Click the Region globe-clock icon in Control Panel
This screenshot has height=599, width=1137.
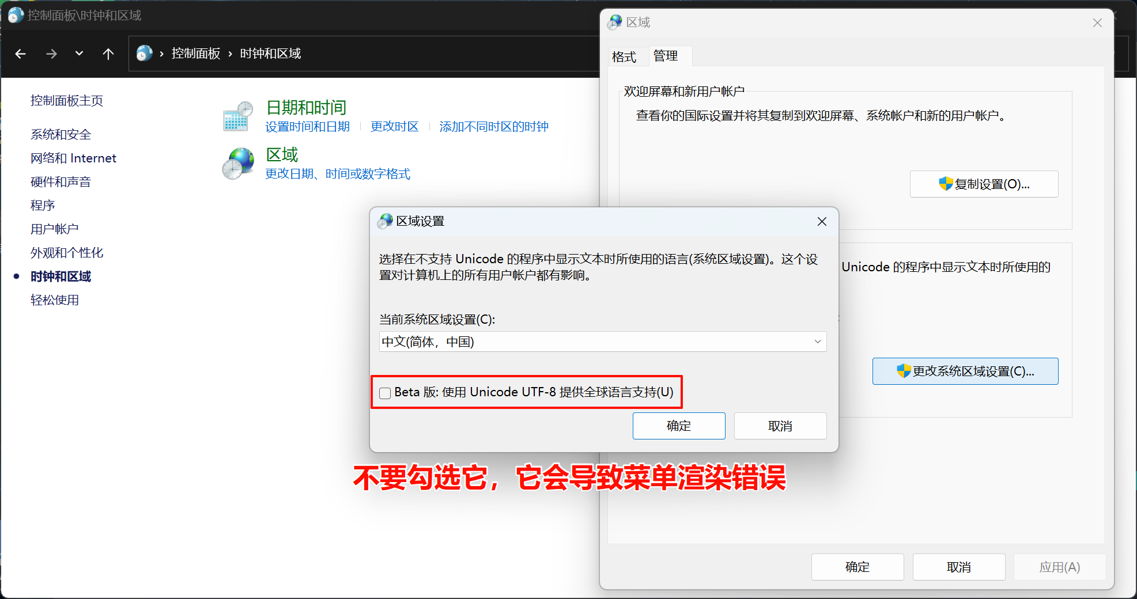[238, 164]
